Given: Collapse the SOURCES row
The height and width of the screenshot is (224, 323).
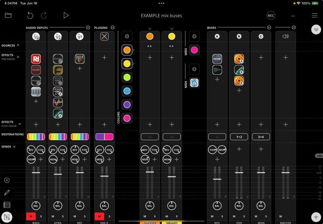Looking at the screenshot, I should tap(18, 45).
